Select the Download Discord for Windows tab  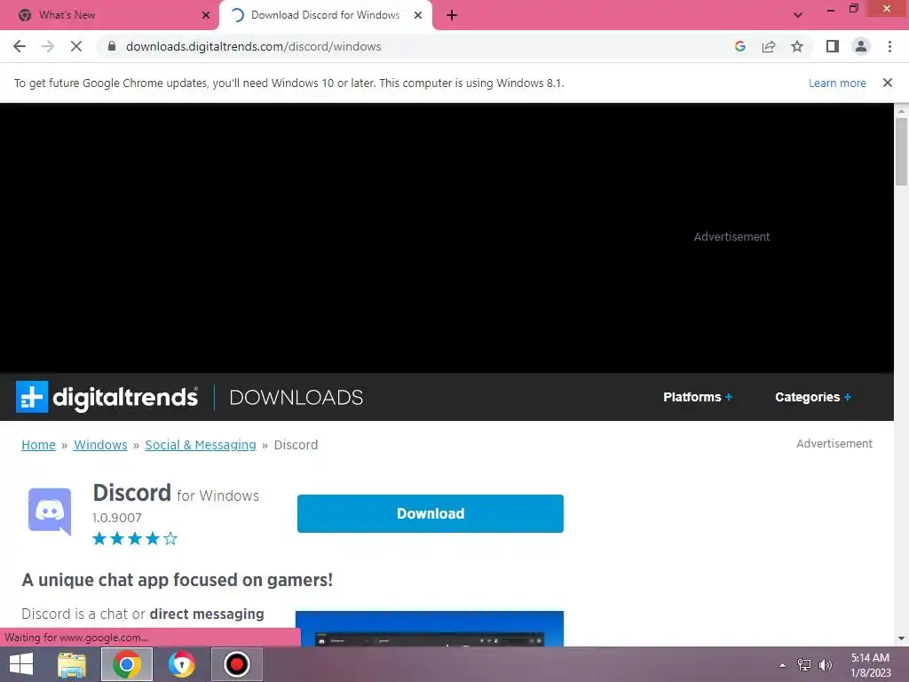coord(325,15)
